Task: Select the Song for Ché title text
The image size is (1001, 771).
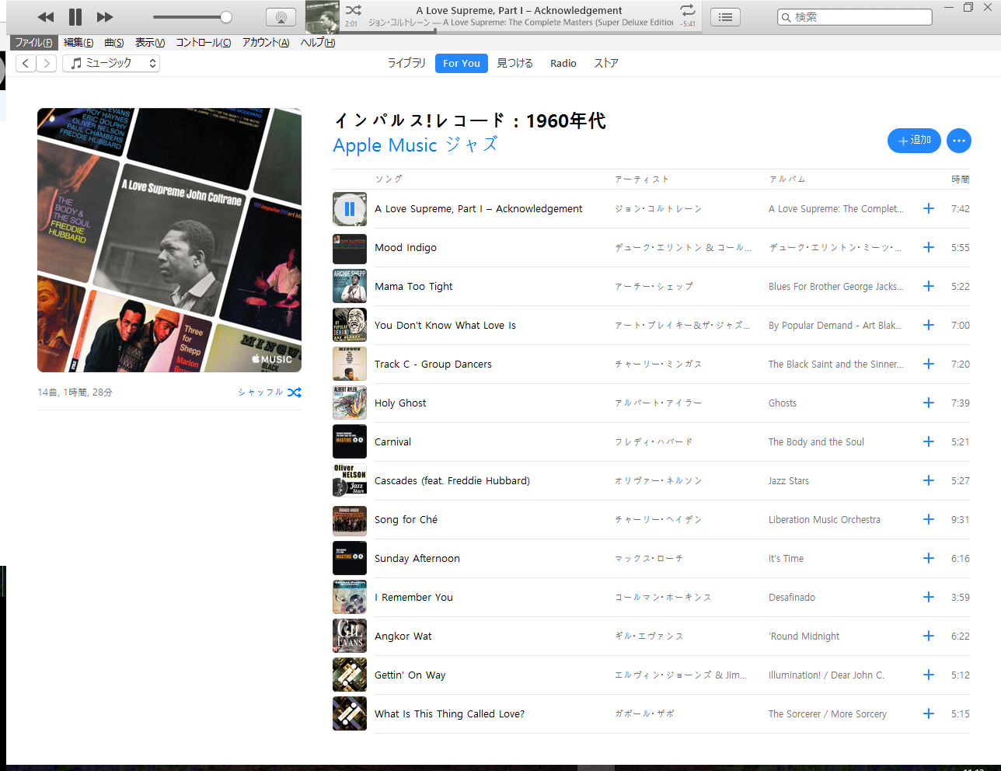Action: (x=406, y=519)
